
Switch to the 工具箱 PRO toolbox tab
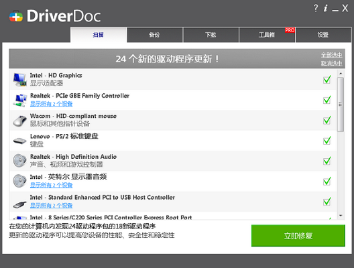click(x=267, y=35)
